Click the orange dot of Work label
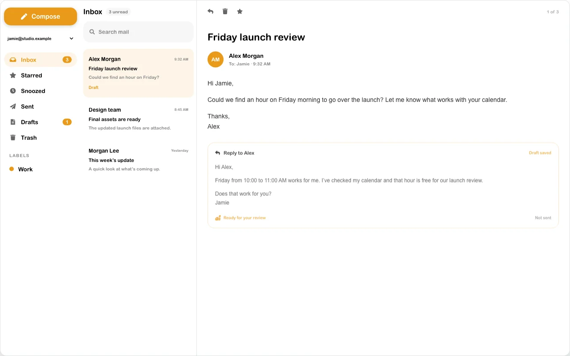Image resolution: width=570 pixels, height=356 pixels. [x=12, y=169]
